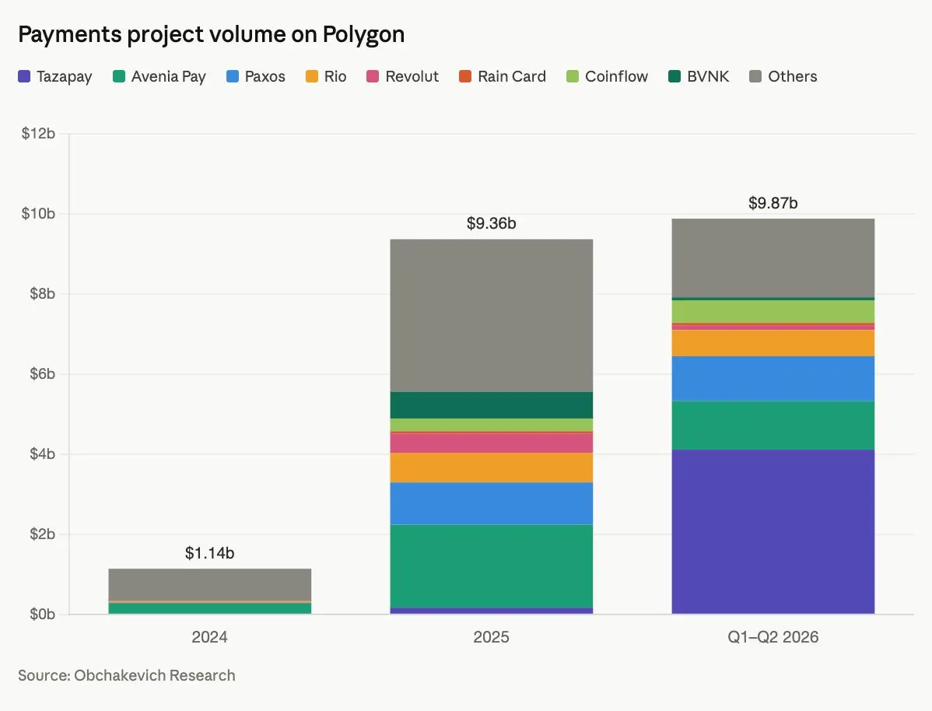Click the Rain Card red legend swatch
The image size is (932, 711).
(465, 76)
